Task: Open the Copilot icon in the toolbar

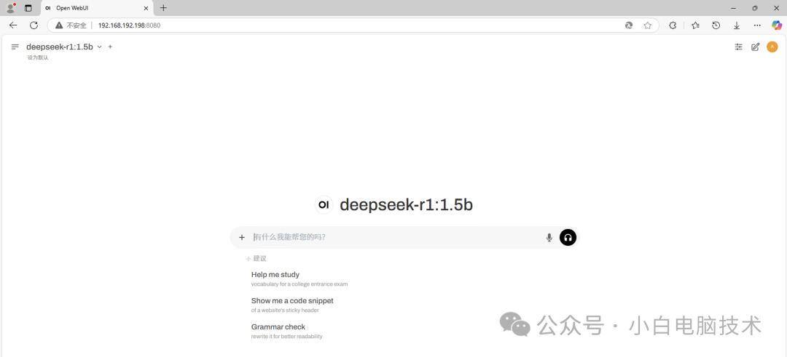Action: pyautogui.click(x=777, y=25)
